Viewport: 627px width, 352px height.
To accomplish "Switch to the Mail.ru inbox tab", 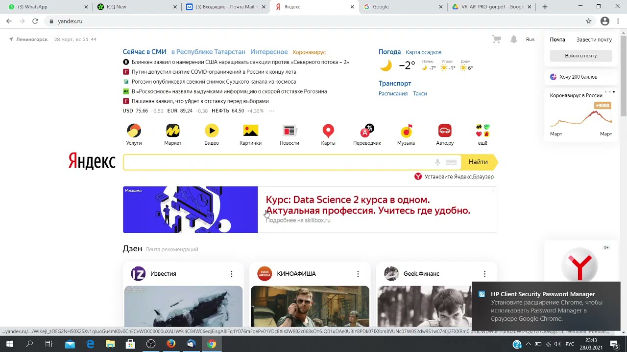I will [x=225, y=7].
